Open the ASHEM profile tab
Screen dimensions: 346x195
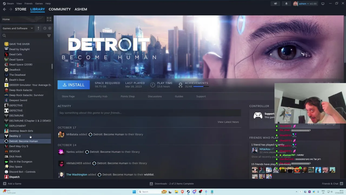click(81, 9)
